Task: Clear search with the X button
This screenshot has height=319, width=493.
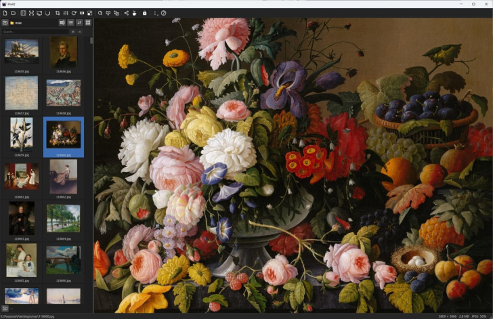Action: [x=80, y=32]
